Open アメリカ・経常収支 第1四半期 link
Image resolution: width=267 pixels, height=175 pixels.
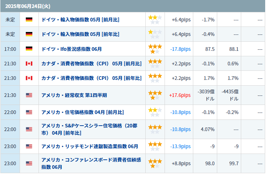click(x=74, y=95)
